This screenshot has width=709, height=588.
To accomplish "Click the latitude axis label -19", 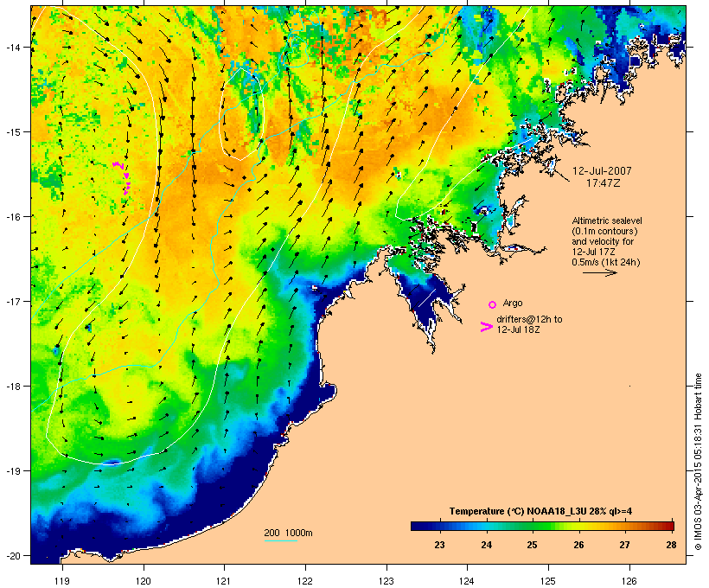I will click(13, 471).
